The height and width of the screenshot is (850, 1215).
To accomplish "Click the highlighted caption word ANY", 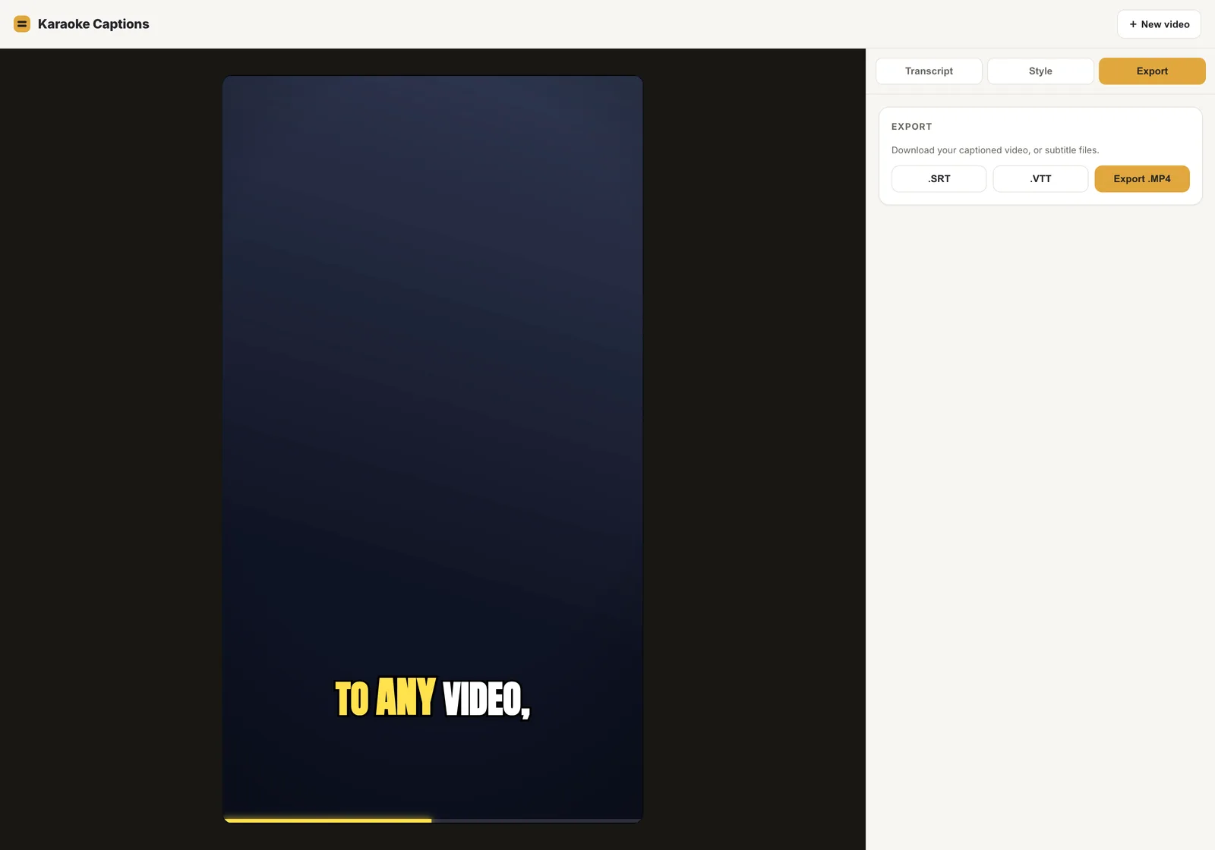I will (406, 697).
